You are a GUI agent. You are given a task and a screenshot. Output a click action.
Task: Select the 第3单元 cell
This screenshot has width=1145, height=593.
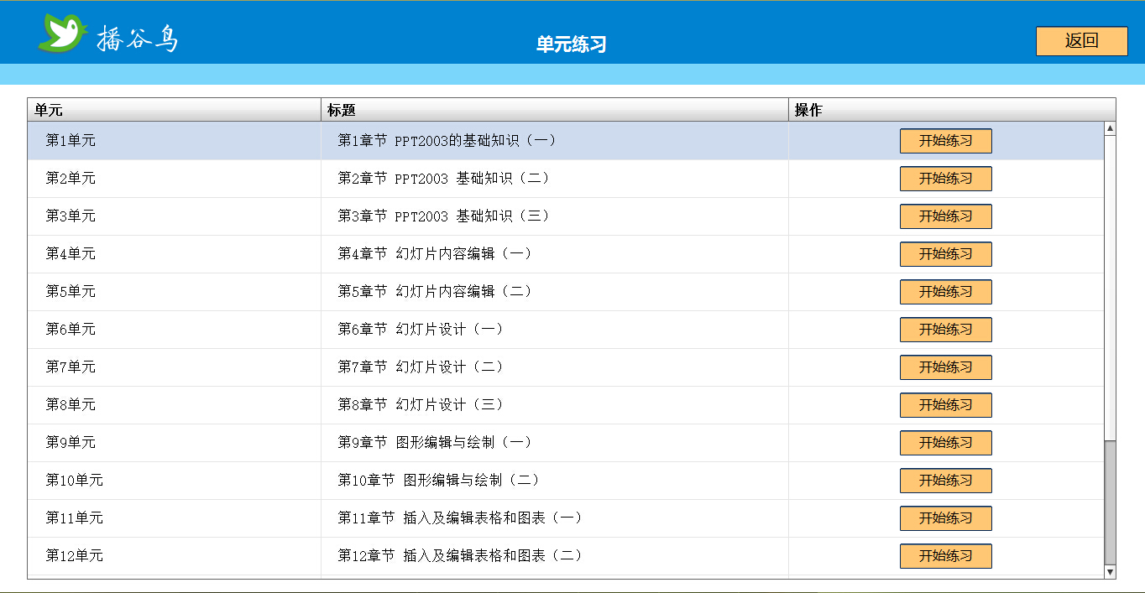click(x=175, y=216)
